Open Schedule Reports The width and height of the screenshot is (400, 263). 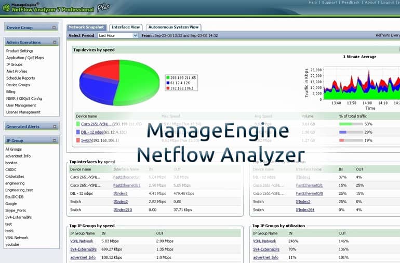click(x=20, y=78)
